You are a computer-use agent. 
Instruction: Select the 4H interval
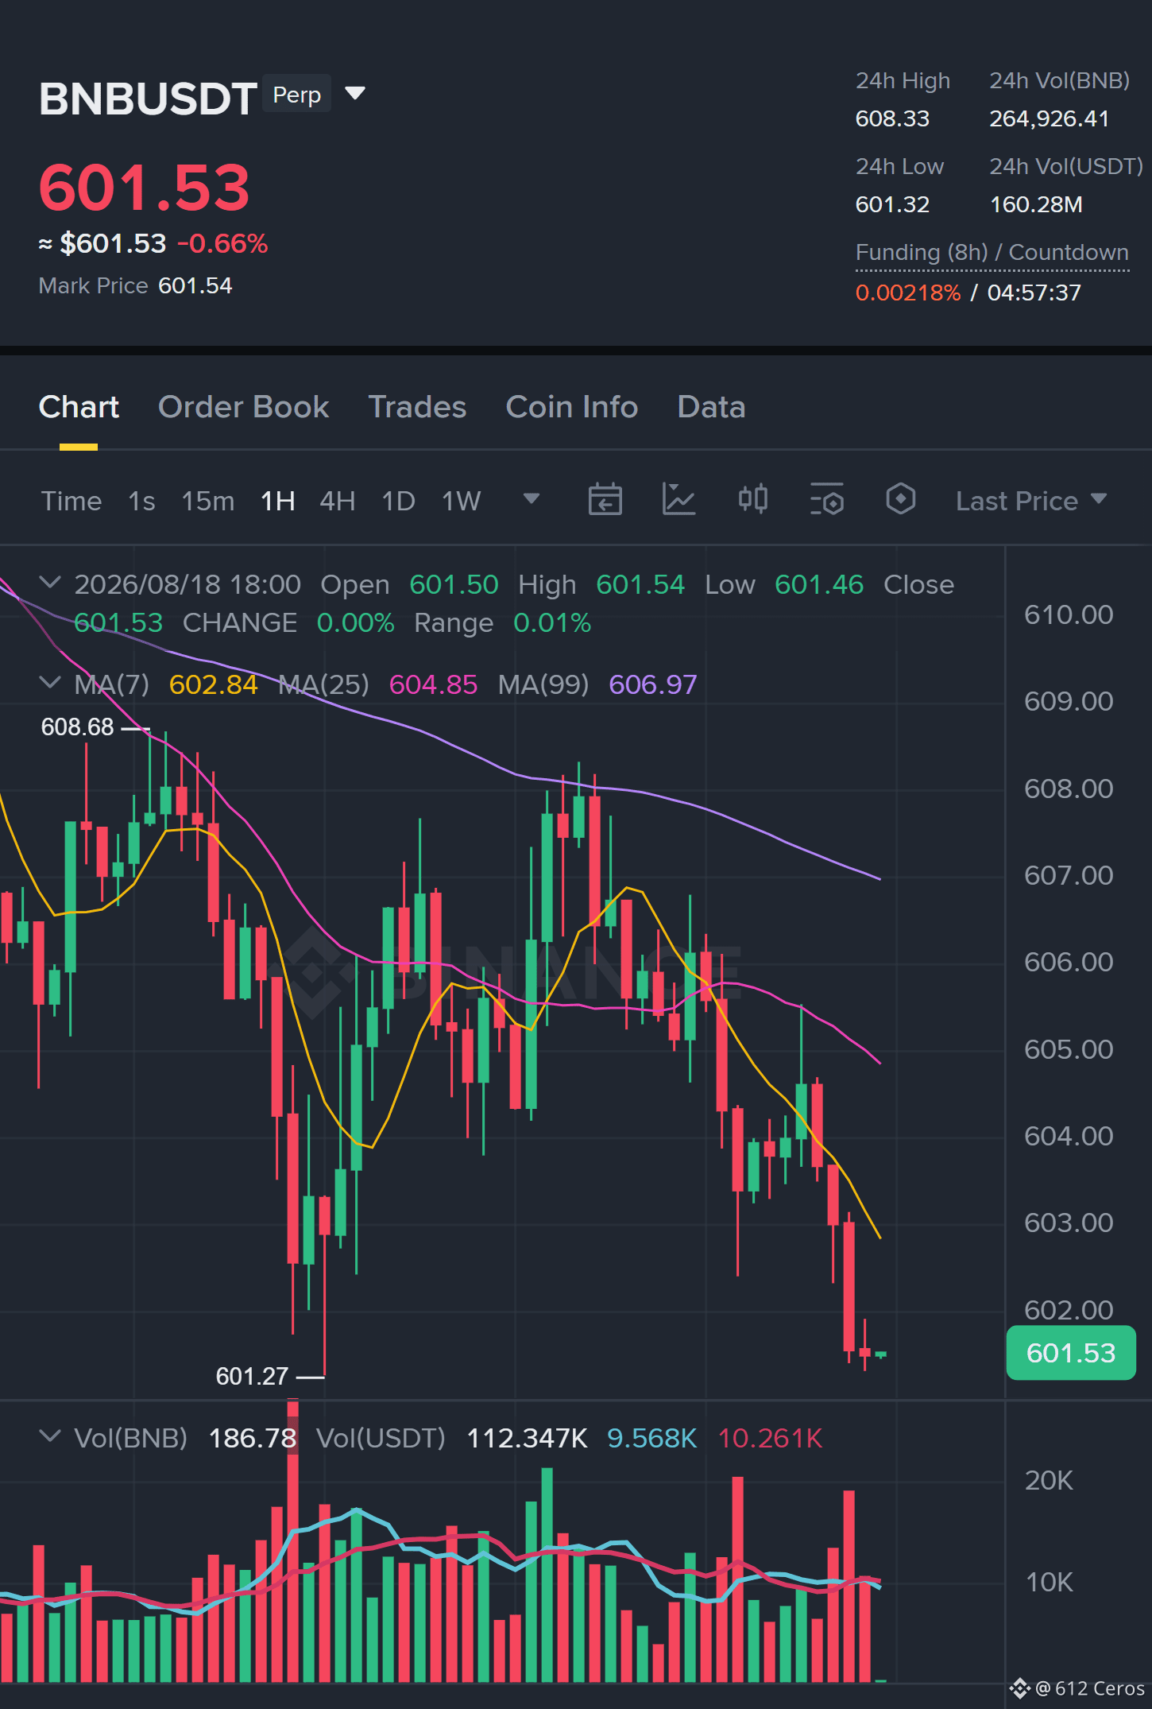click(x=337, y=501)
